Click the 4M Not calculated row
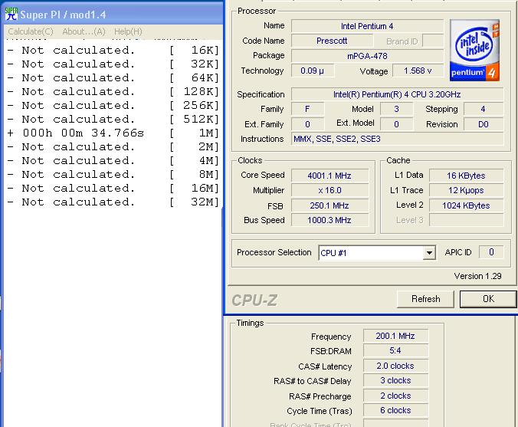Image resolution: width=518 pixels, height=427 pixels. click(113, 161)
